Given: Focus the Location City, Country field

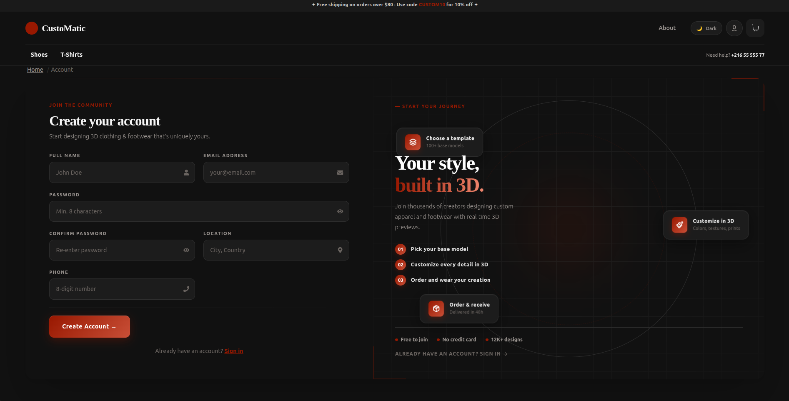Looking at the screenshot, I should click(x=276, y=250).
